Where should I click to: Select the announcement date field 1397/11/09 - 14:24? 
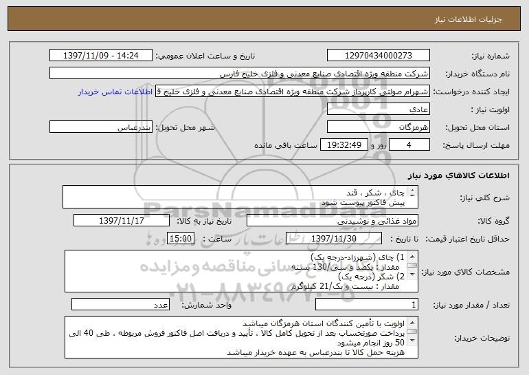coord(101,56)
